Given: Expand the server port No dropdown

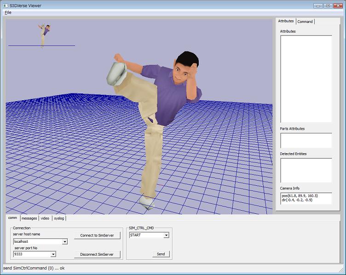Looking at the screenshot, I should click(53, 254).
